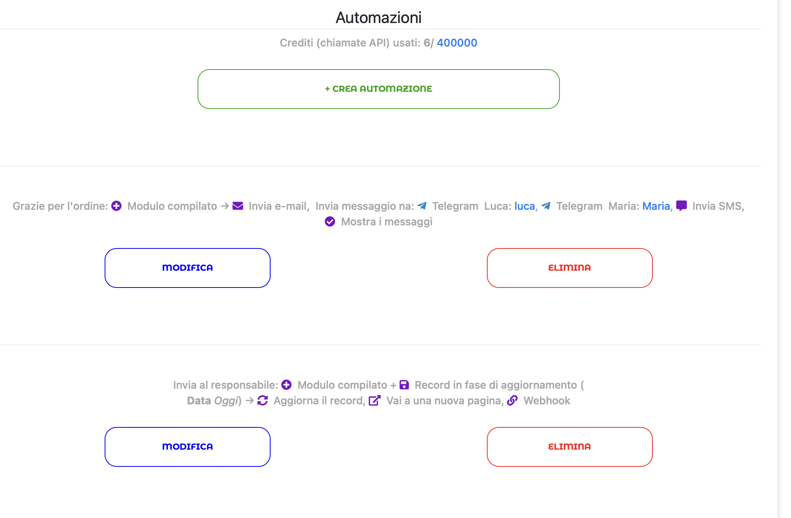This screenshot has width=791, height=518.
Task: Click Elimina for Invia al responsabile automation
Action: tap(570, 447)
